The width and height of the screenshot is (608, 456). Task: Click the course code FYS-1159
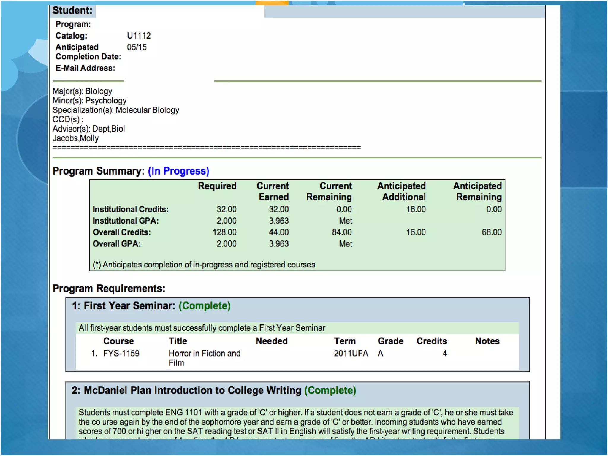pyautogui.click(x=121, y=354)
